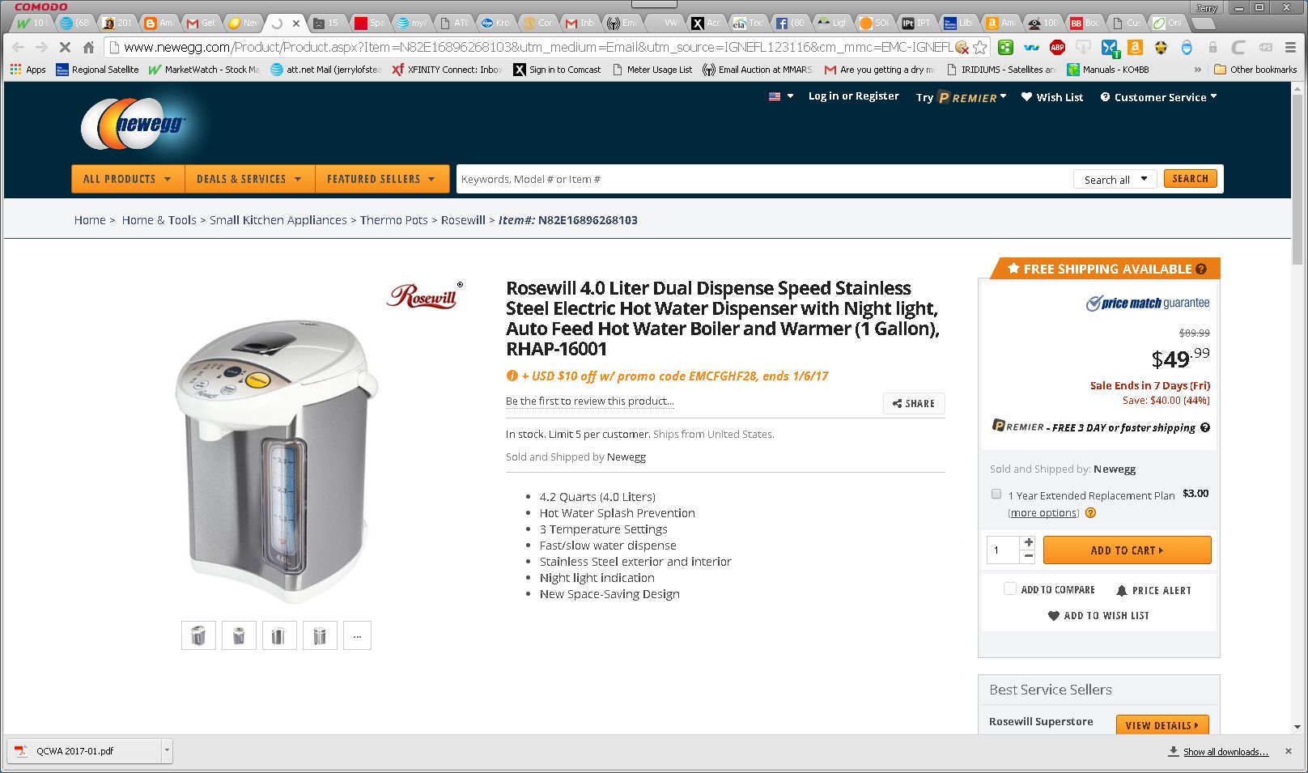Open the Thermo Pots breadcrumb
The height and width of the screenshot is (773, 1308).
(393, 220)
